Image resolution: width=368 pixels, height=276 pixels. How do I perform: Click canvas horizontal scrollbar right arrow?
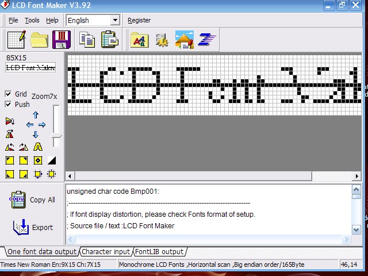[356, 176]
